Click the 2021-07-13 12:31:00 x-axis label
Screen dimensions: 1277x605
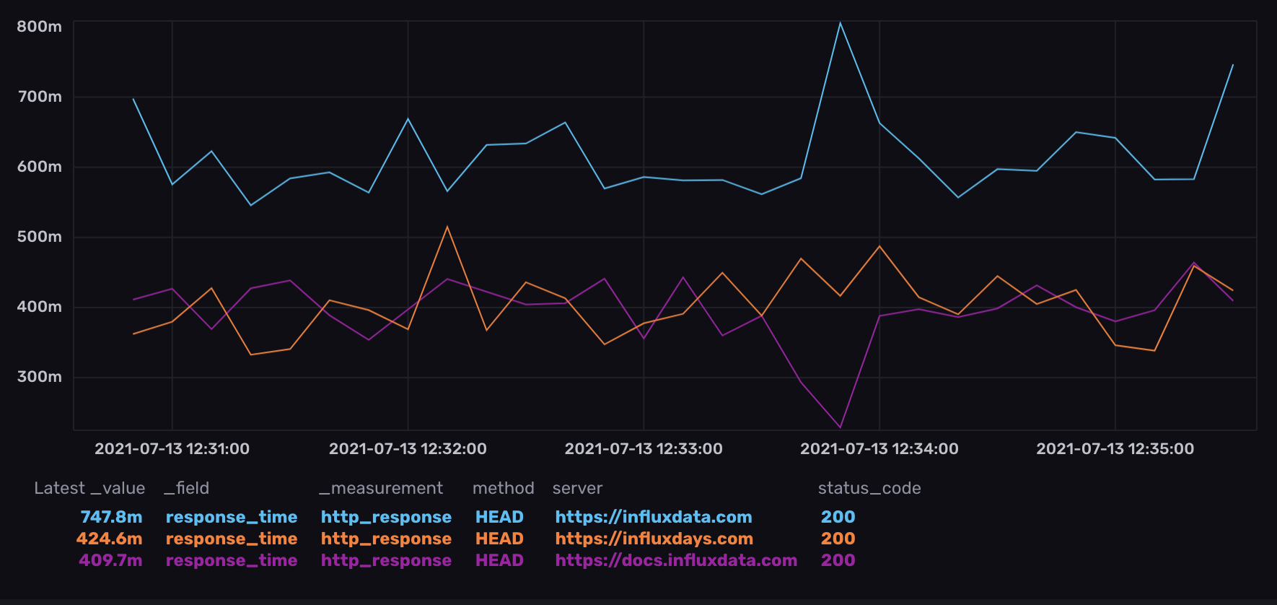[x=172, y=448]
